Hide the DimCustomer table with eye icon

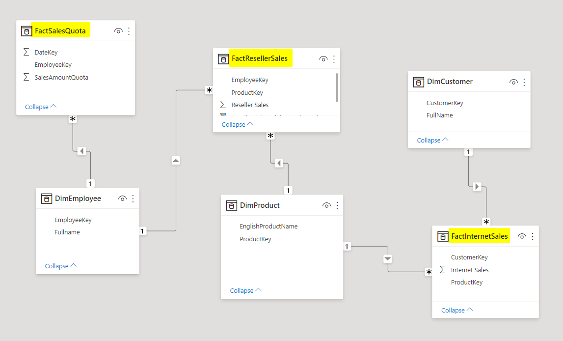click(513, 82)
